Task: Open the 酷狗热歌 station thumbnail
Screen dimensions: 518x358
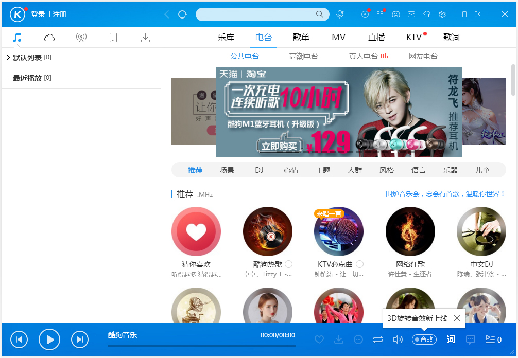Action: click(268, 231)
